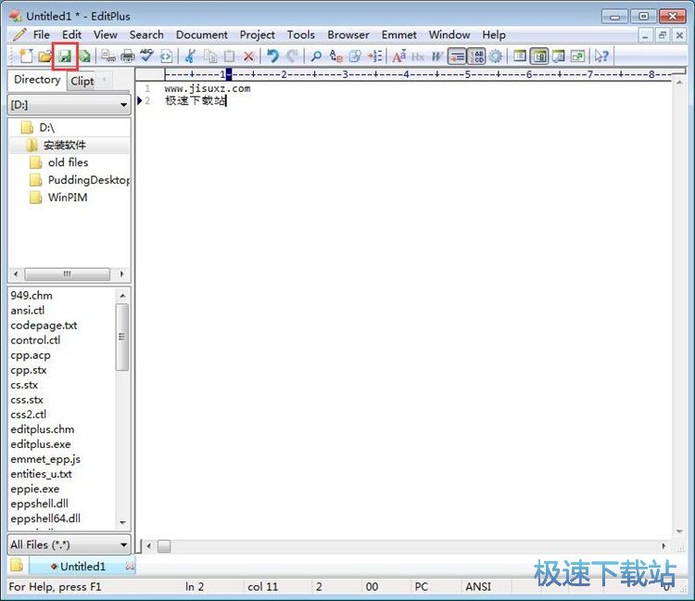The width and height of the screenshot is (695, 601).
Task: Select editplus.exe in the file list
Action: pyautogui.click(x=41, y=444)
